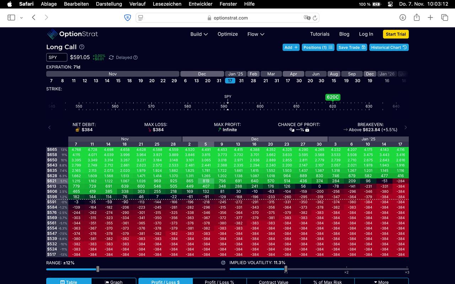This screenshot has height=284, width=455.
Task: Click the Implied Volatility slider handle
Action: pyautogui.click(x=286, y=269)
